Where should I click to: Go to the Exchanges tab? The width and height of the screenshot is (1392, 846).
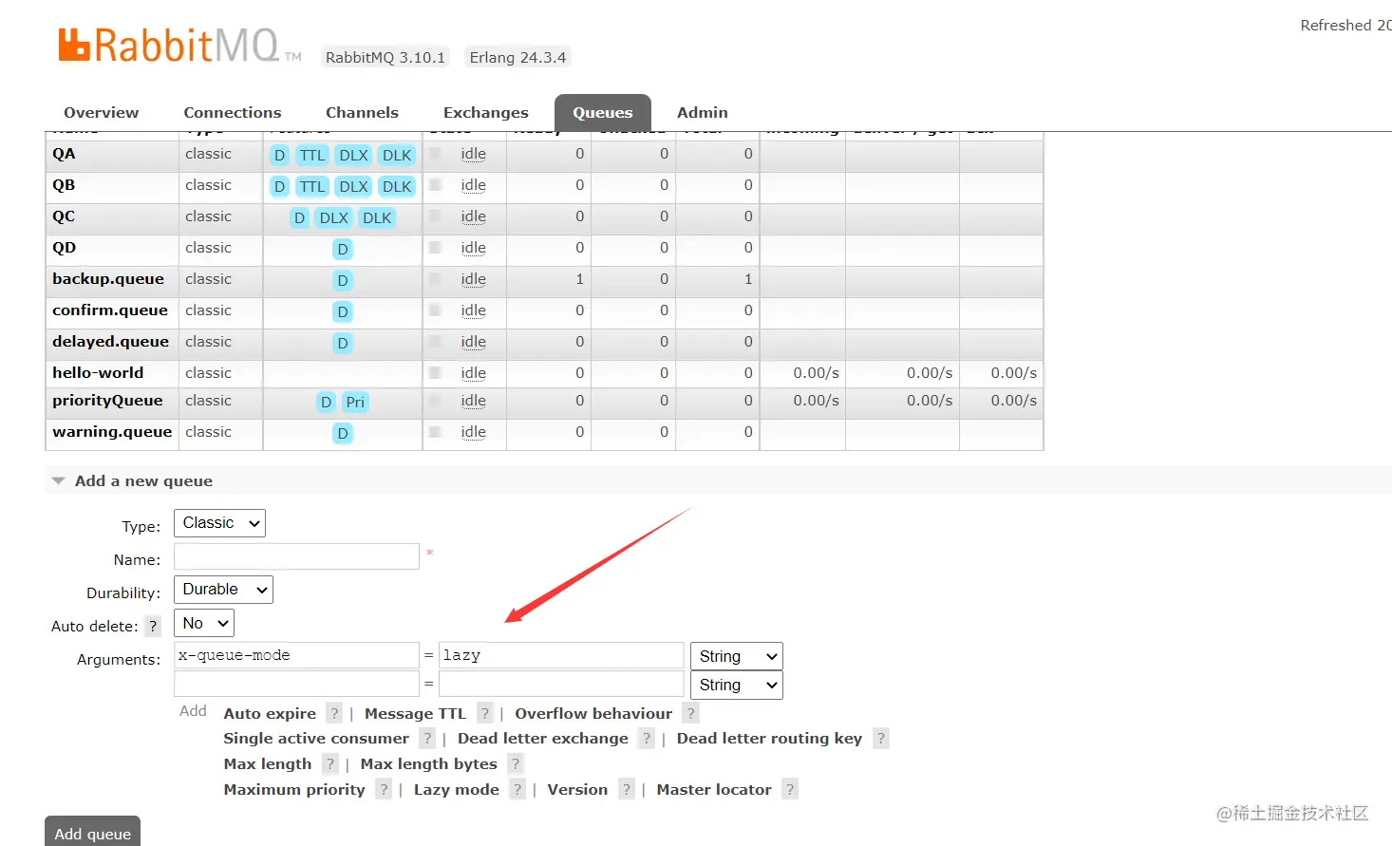[x=485, y=112]
